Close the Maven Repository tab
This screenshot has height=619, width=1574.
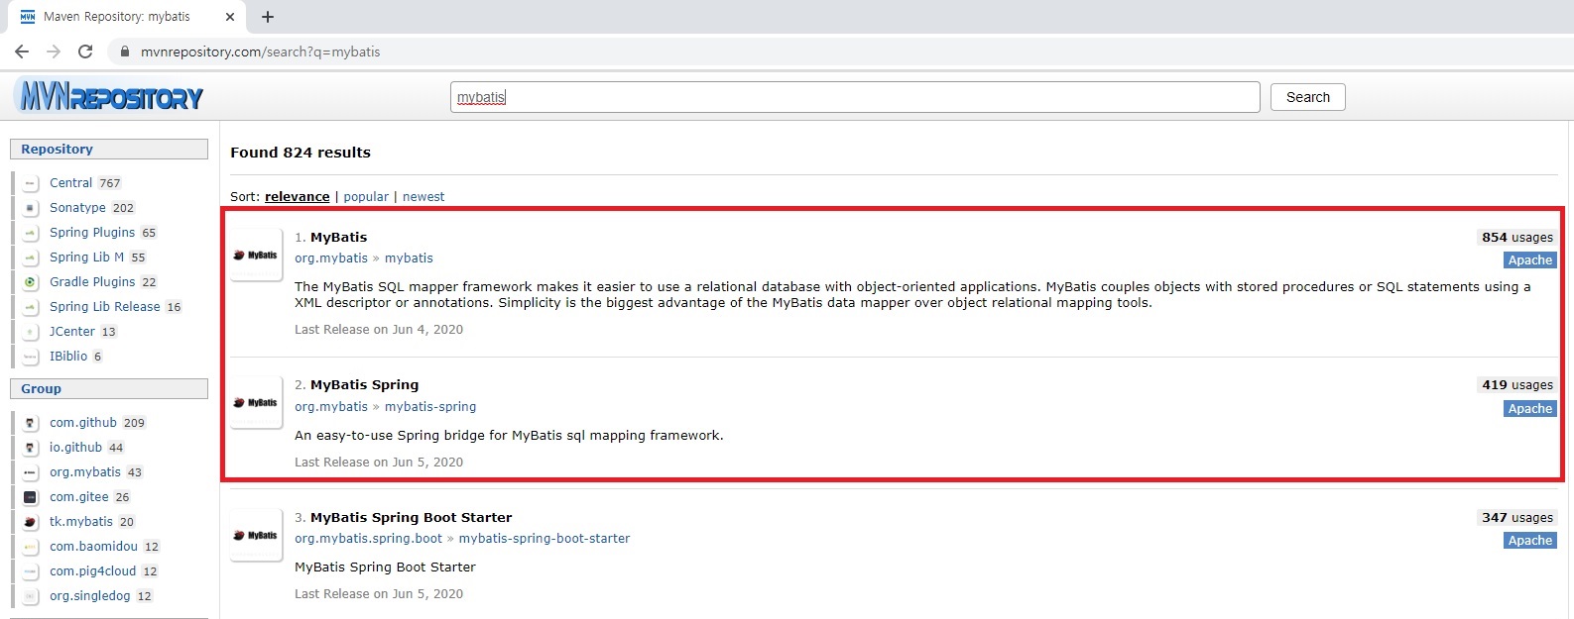coord(230,17)
